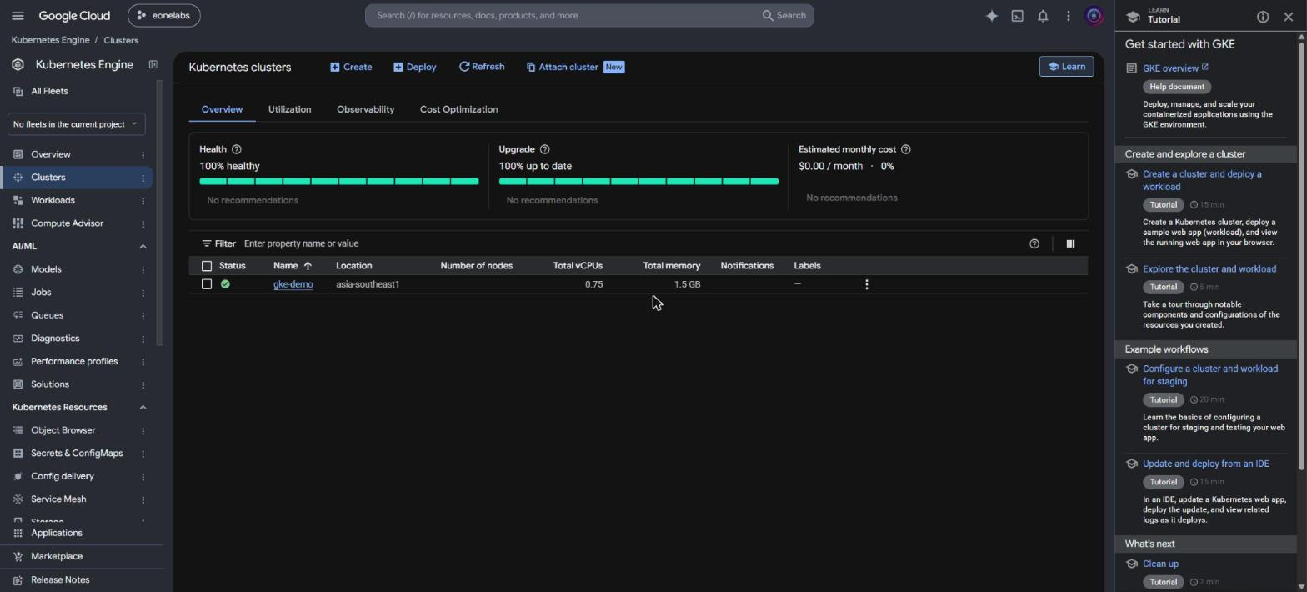This screenshot has height=592, width=1307.
Task: Click the Upgrade up-to-date progress bar
Action: click(638, 181)
